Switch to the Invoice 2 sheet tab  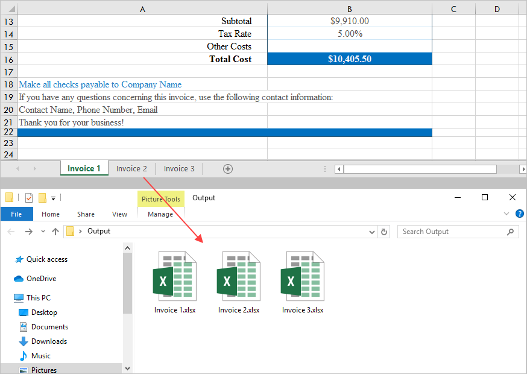(x=131, y=168)
